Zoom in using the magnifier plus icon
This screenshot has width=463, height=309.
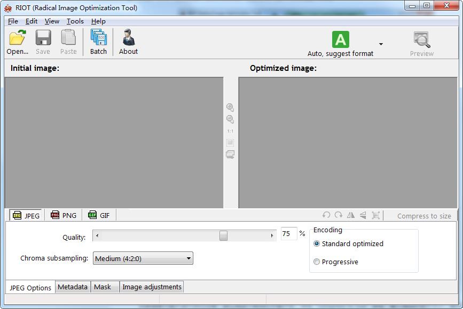(230, 108)
